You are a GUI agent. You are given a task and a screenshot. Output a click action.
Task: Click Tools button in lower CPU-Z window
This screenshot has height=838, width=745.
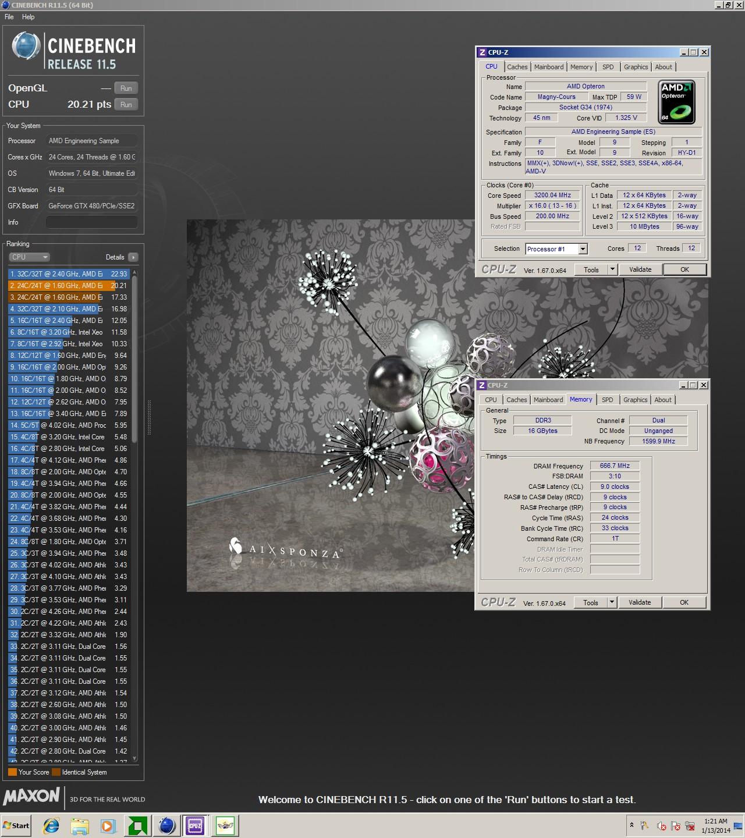(591, 602)
